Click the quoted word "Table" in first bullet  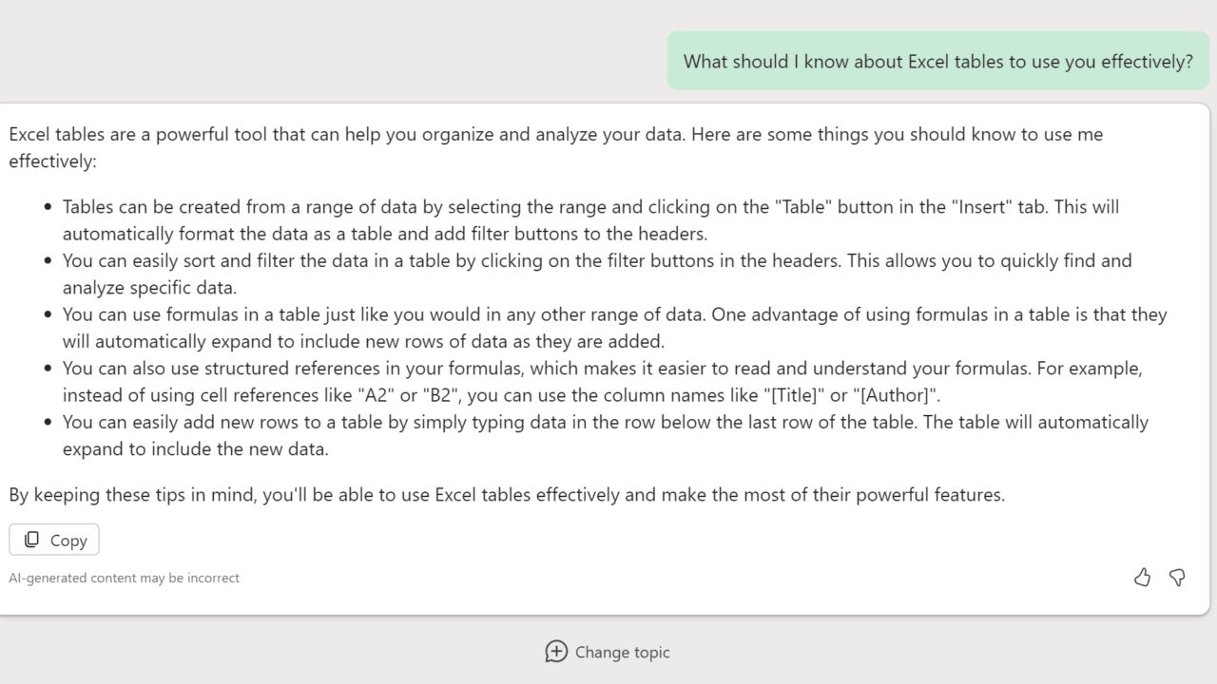click(x=802, y=206)
